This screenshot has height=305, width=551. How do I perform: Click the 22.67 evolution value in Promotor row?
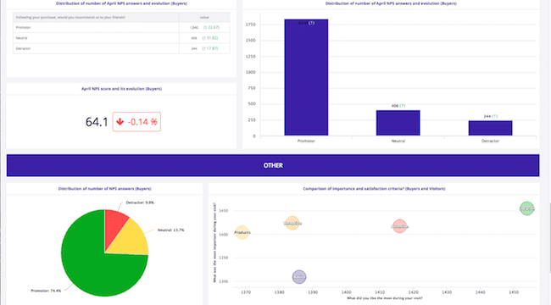click(212, 27)
